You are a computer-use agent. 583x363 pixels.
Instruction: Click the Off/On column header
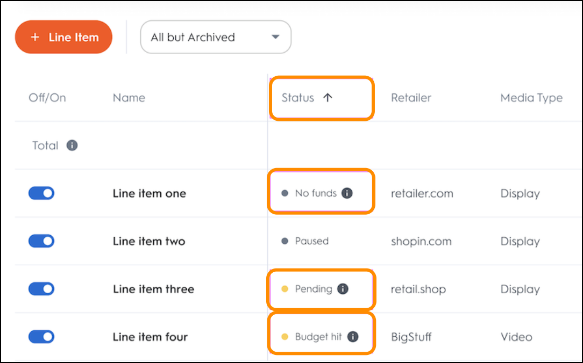point(47,98)
